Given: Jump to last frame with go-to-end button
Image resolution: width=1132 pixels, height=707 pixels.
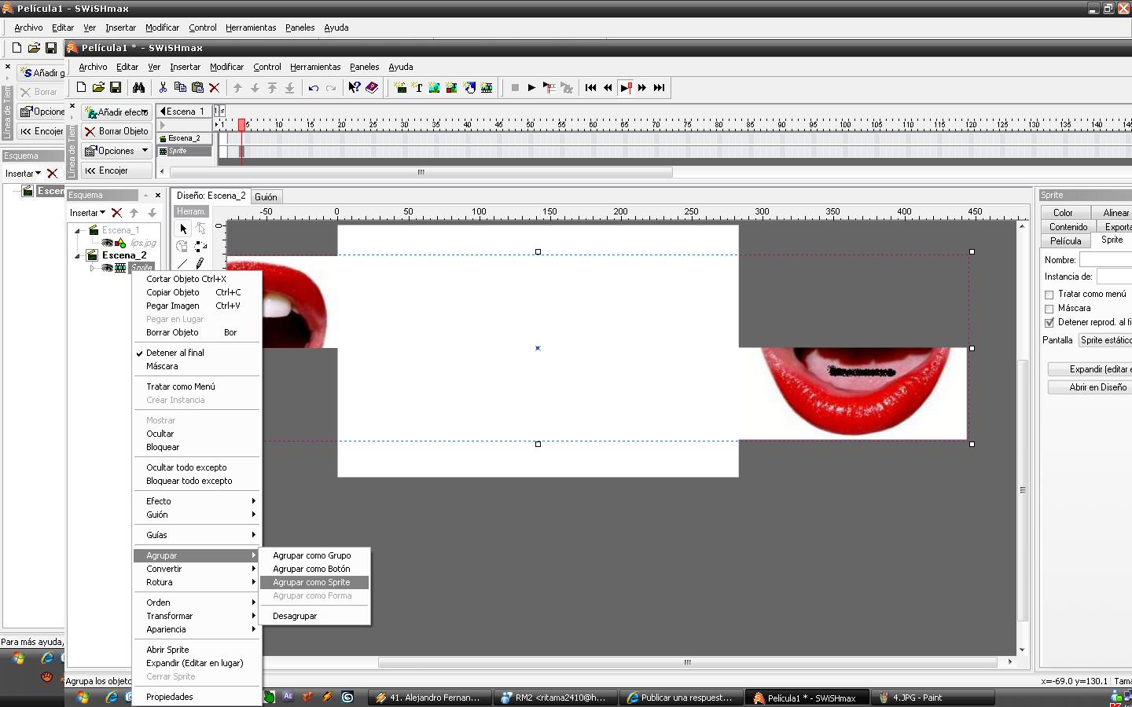Looking at the screenshot, I should click(660, 87).
